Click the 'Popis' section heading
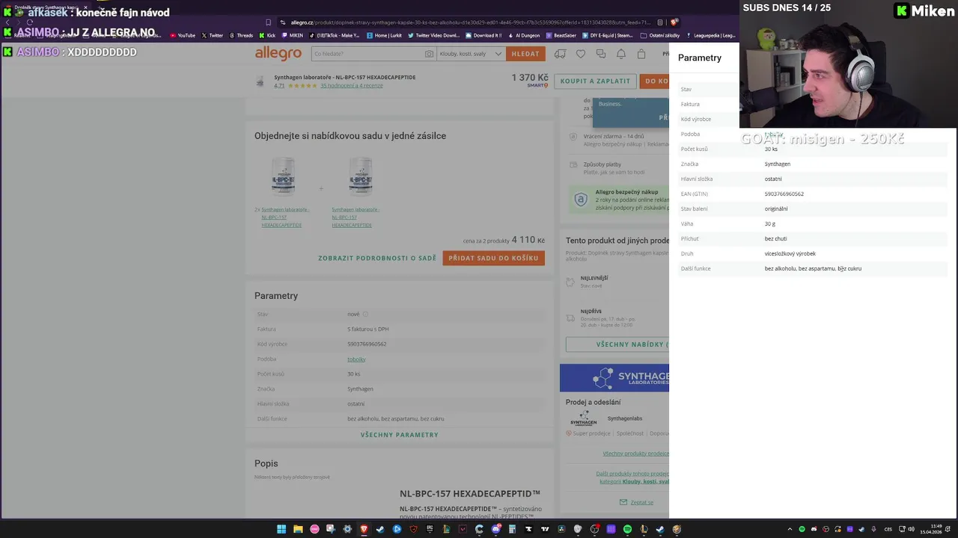 [x=266, y=463]
